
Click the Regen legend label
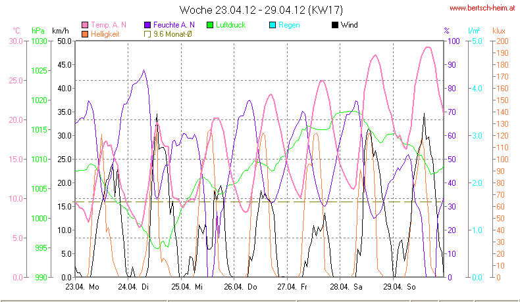coord(289,25)
